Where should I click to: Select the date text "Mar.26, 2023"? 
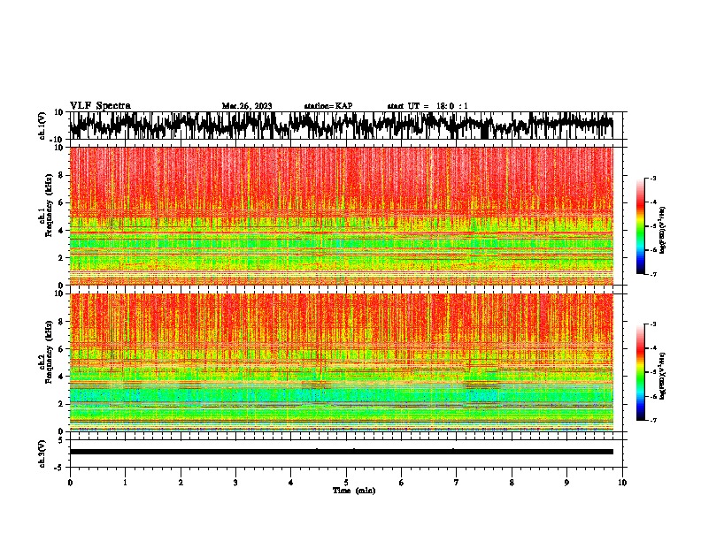tap(247, 106)
